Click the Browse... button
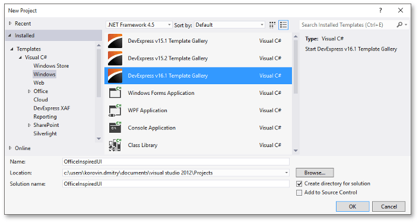This screenshot has width=419, height=223. pyautogui.click(x=315, y=173)
